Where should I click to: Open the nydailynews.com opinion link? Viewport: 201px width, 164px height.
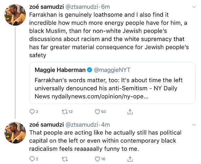pyautogui.click(x=100, y=96)
